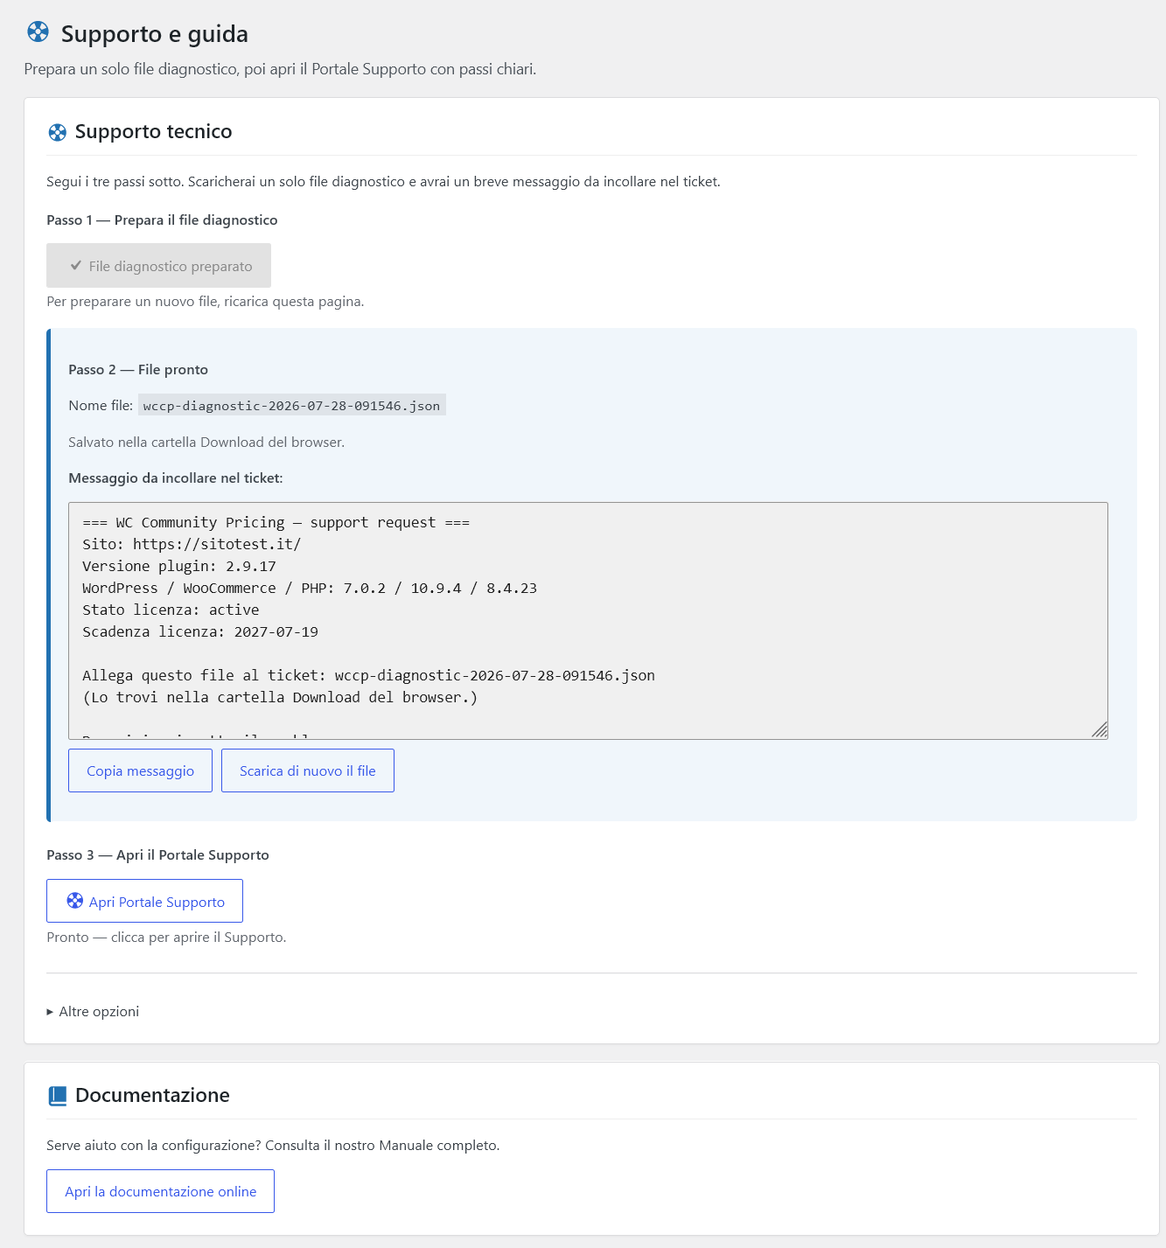Copy the ticket message with Copia messaggio

pyautogui.click(x=140, y=770)
